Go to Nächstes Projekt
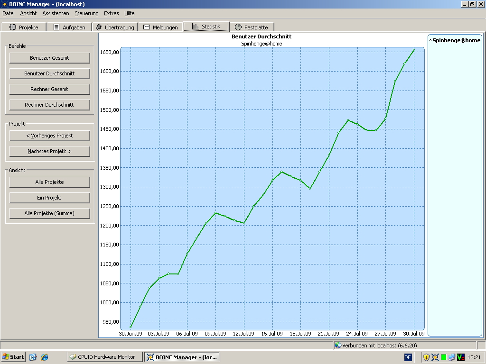This screenshot has height=364, width=486. pyautogui.click(x=49, y=151)
